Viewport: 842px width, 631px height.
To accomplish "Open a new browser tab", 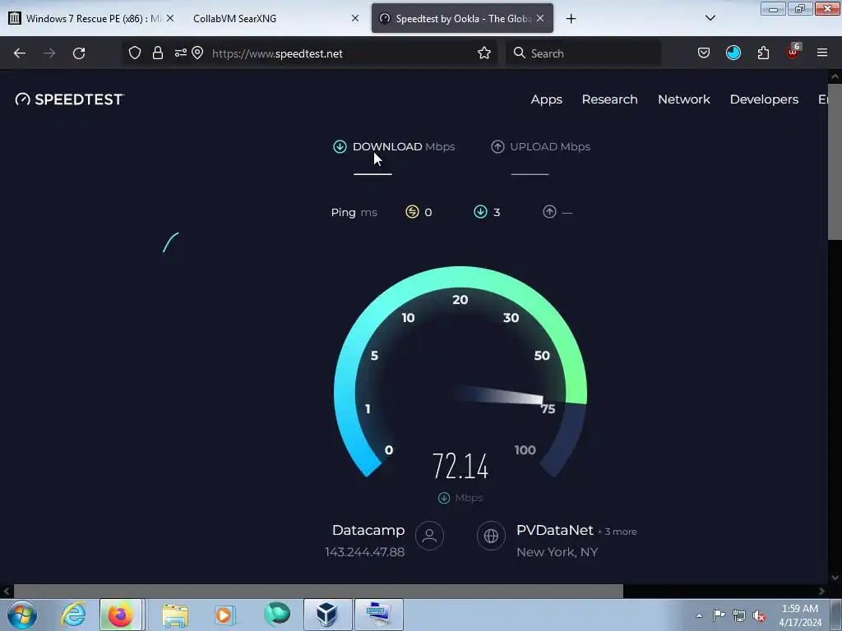I will click(571, 19).
